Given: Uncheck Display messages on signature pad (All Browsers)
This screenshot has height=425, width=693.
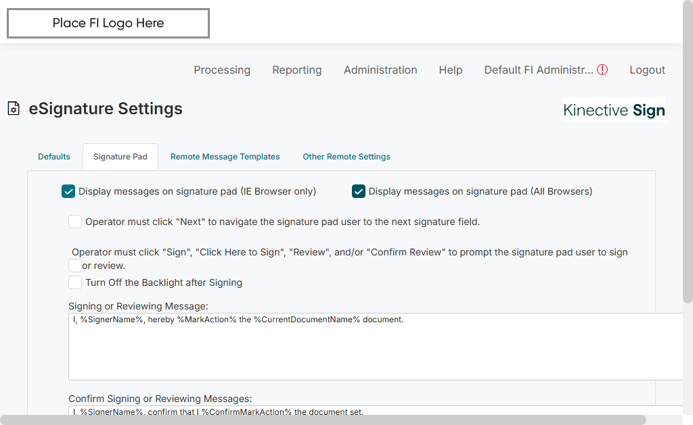Looking at the screenshot, I should pos(359,191).
